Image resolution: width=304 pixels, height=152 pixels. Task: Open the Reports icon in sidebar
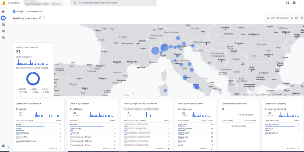click(3, 18)
